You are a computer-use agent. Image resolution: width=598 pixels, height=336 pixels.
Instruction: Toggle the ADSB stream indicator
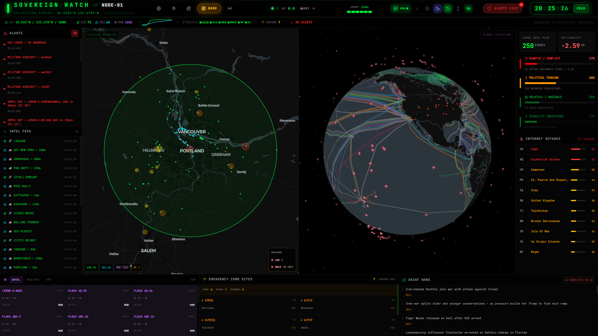pyautogui.click(x=204, y=22)
